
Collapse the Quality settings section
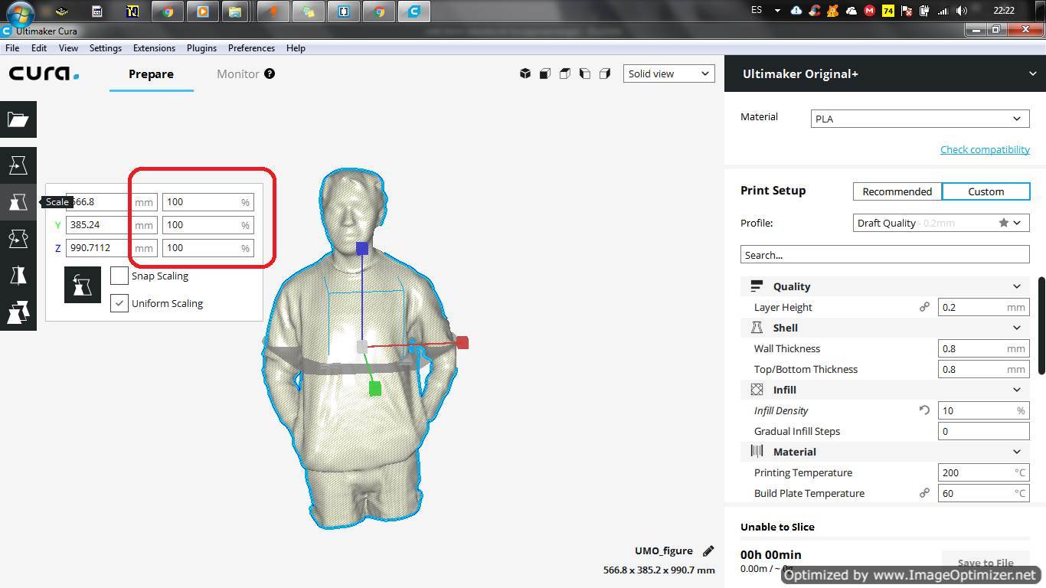(x=885, y=286)
